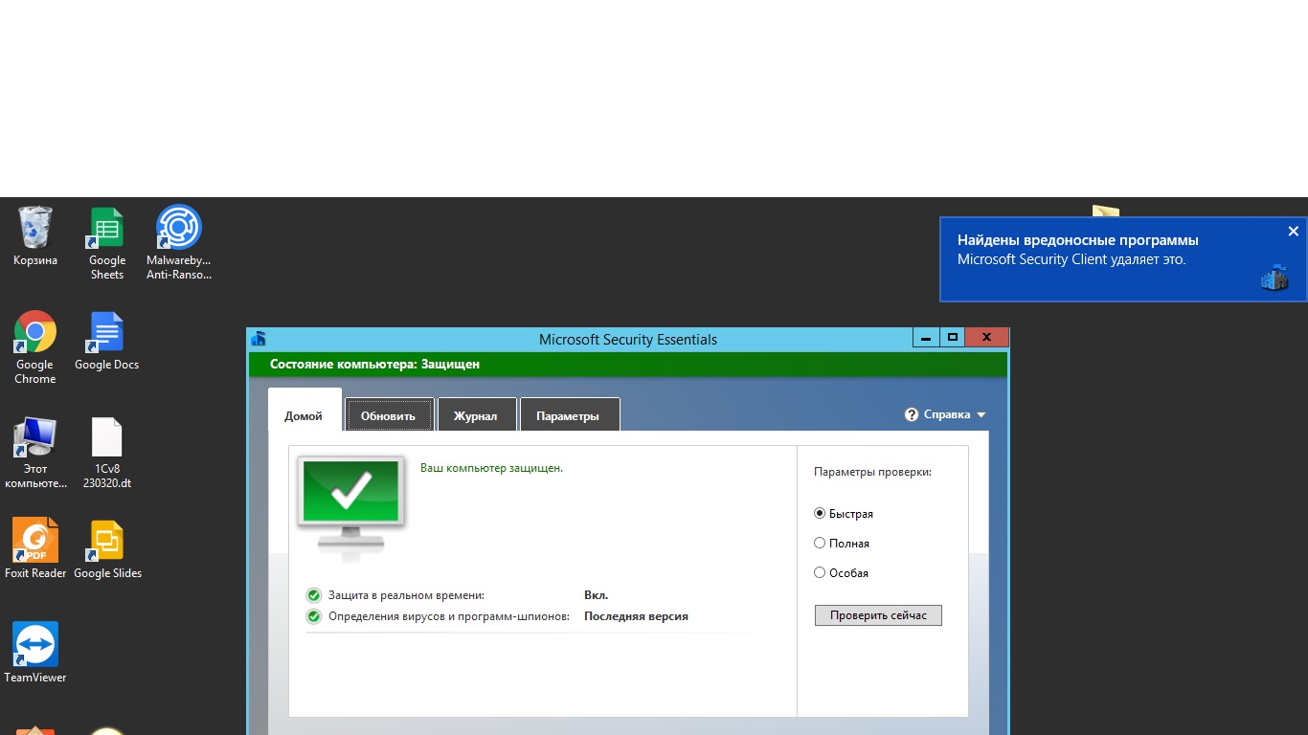Open the Google Docs desktop shortcut
1308x735 pixels.
pos(106,341)
